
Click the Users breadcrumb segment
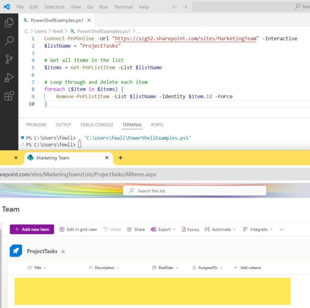coord(40,31)
